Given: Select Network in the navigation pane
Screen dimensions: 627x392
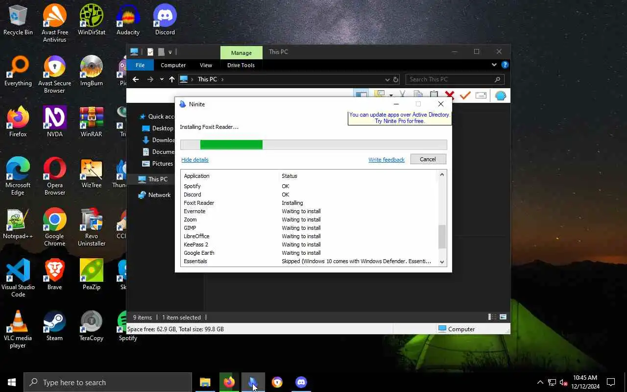Looking at the screenshot, I should 159,195.
